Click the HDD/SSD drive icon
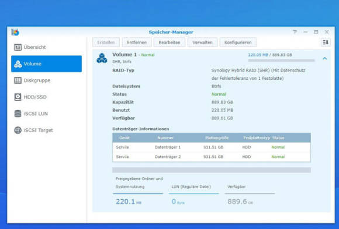 tap(18, 97)
